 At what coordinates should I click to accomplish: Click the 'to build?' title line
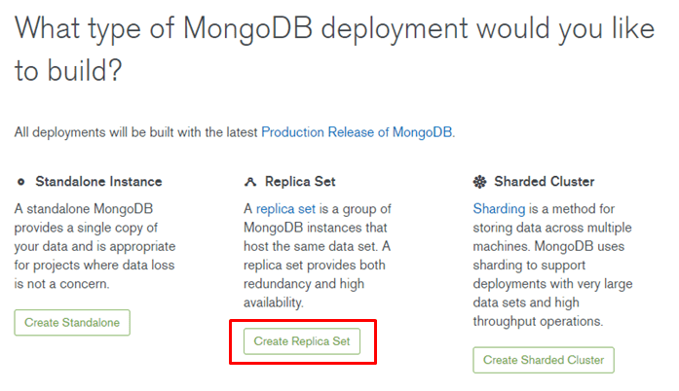[68, 70]
